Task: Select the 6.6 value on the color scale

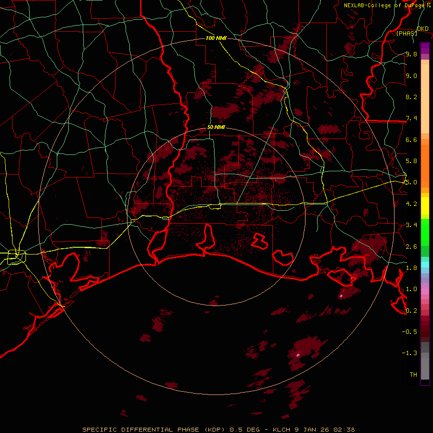Action: click(411, 140)
